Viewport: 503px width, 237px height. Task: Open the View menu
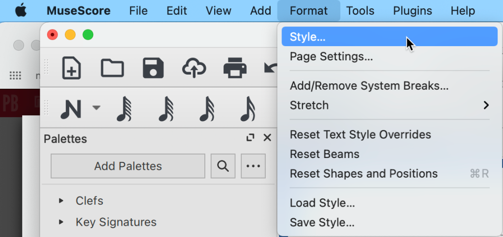(219, 11)
